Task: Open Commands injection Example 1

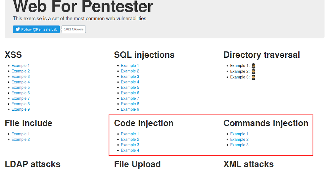Action: (x=239, y=134)
